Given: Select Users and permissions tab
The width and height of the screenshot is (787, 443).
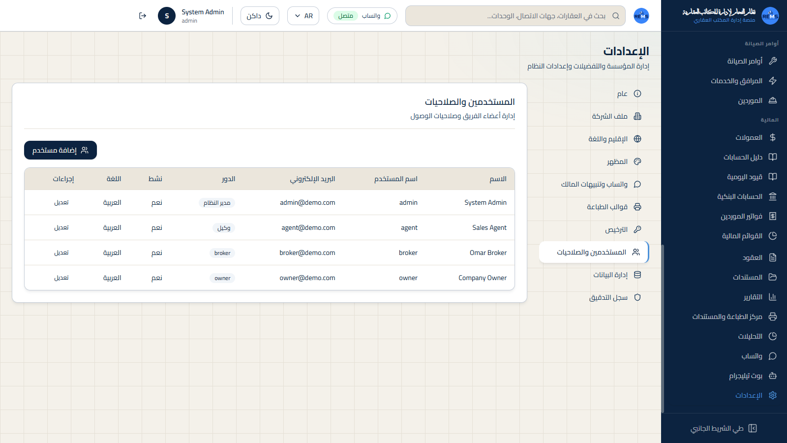Looking at the screenshot, I should (594, 252).
